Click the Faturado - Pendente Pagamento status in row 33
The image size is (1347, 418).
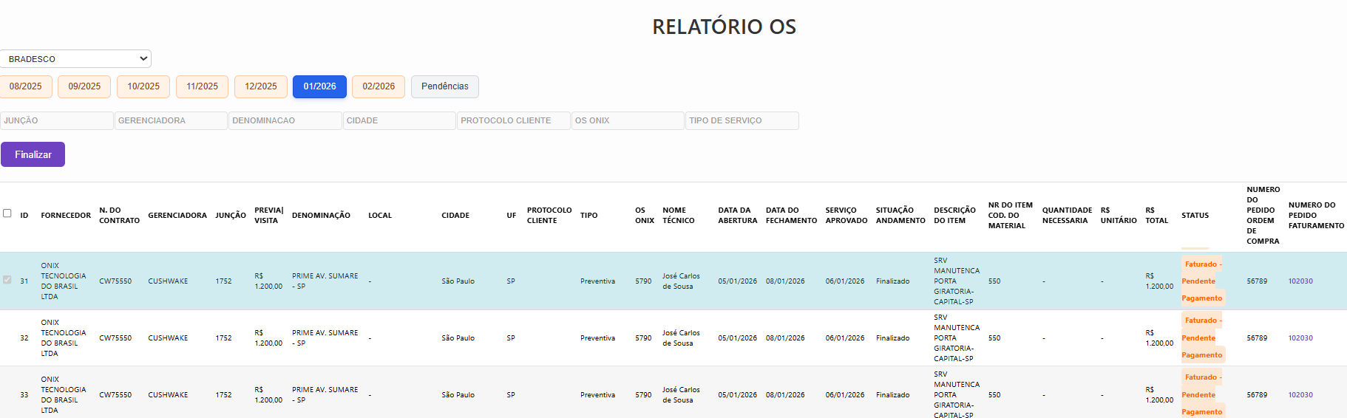point(1202,394)
